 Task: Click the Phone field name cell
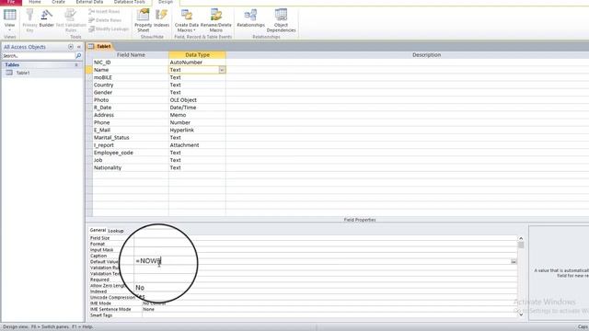tap(131, 122)
